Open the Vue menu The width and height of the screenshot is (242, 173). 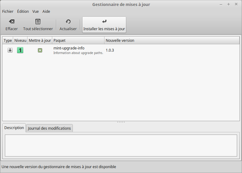[35, 12]
